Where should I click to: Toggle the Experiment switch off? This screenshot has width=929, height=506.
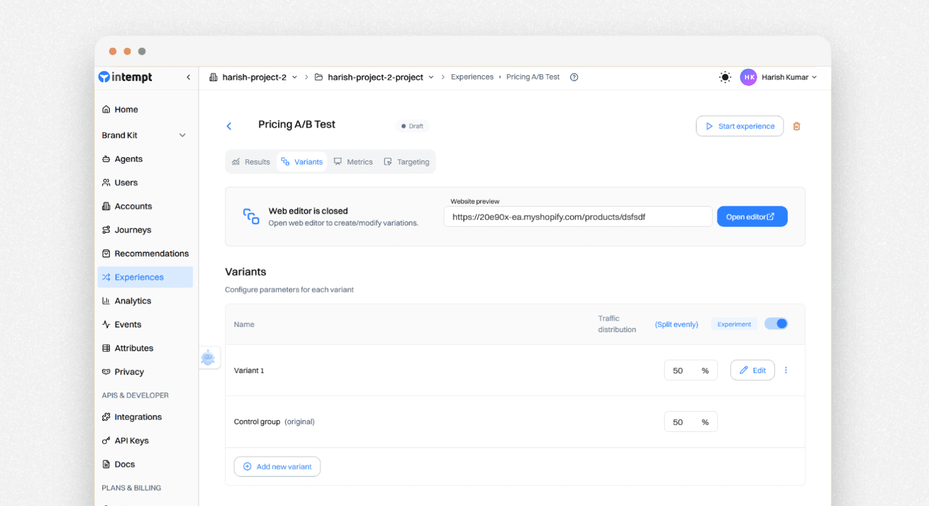(776, 324)
